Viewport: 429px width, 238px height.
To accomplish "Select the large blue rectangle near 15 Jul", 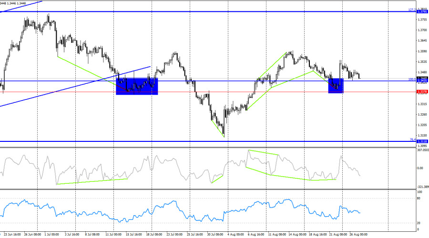I will pyautogui.click(x=137, y=86).
